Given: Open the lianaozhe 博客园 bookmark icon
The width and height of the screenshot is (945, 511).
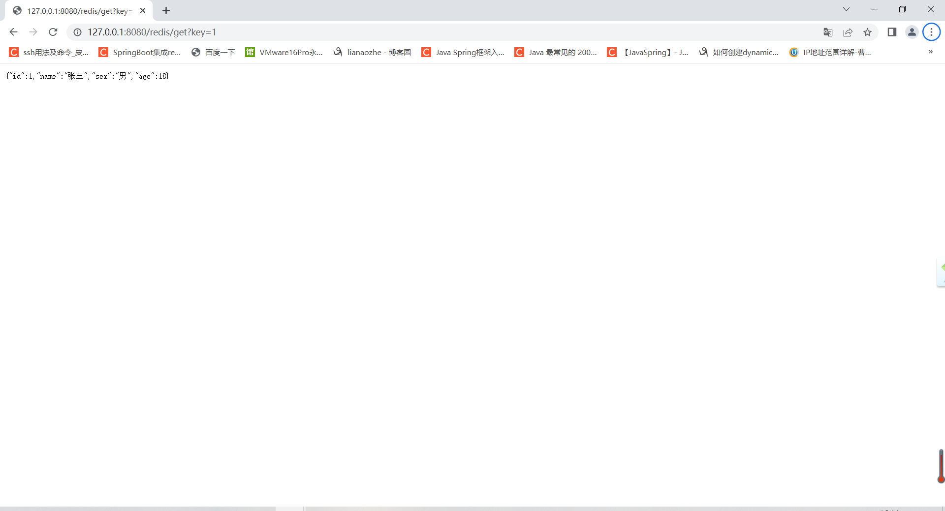Looking at the screenshot, I should point(338,52).
